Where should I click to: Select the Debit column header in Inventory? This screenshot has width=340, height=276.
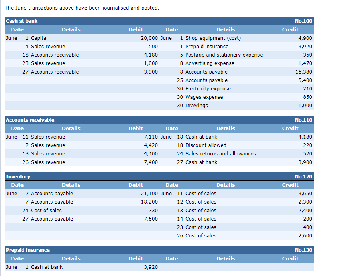coord(135,185)
